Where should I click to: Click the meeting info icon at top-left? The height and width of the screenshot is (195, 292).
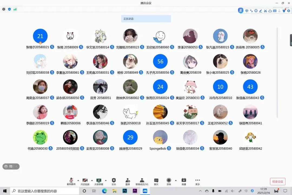4,9
